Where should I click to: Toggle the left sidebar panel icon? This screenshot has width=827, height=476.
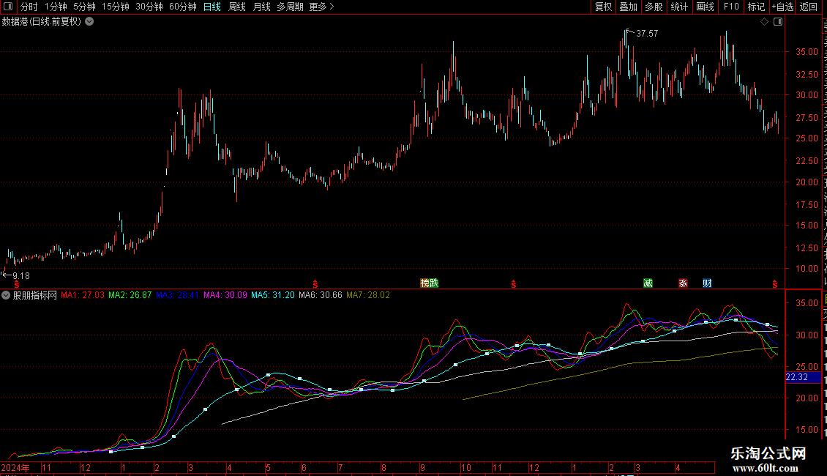(8, 7)
